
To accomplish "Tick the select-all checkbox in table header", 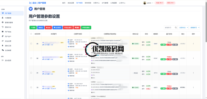I will (x=31, y=34).
